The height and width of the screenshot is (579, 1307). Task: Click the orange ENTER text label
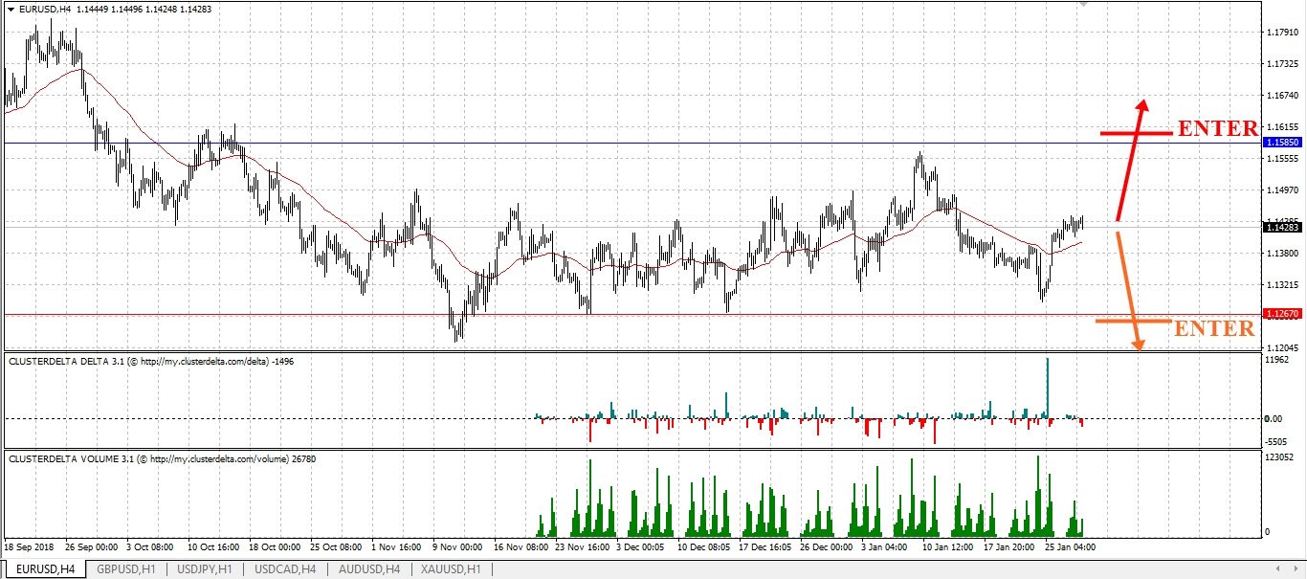click(x=1214, y=329)
